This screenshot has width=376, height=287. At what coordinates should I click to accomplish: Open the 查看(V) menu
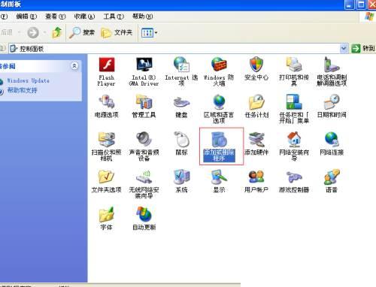coord(56,17)
